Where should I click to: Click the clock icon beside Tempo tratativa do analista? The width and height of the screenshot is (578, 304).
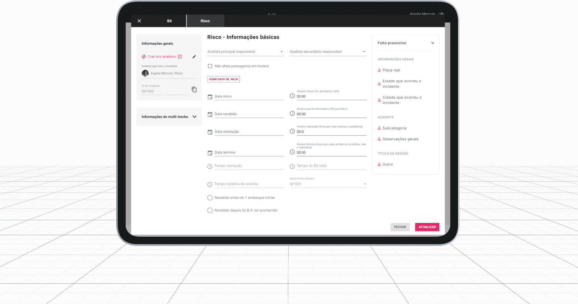[210, 185]
